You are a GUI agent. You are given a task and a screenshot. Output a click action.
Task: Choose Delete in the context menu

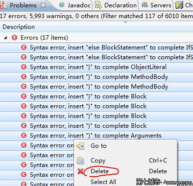[x=125, y=171]
